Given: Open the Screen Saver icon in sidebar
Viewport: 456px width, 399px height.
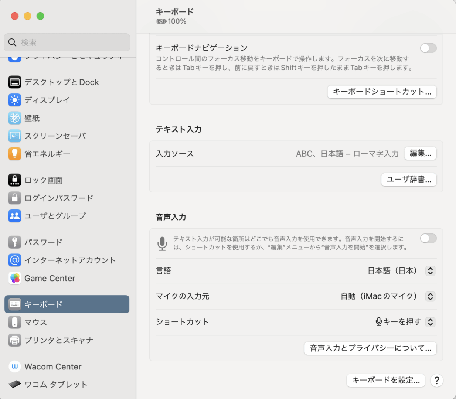Looking at the screenshot, I should [x=15, y=136].
